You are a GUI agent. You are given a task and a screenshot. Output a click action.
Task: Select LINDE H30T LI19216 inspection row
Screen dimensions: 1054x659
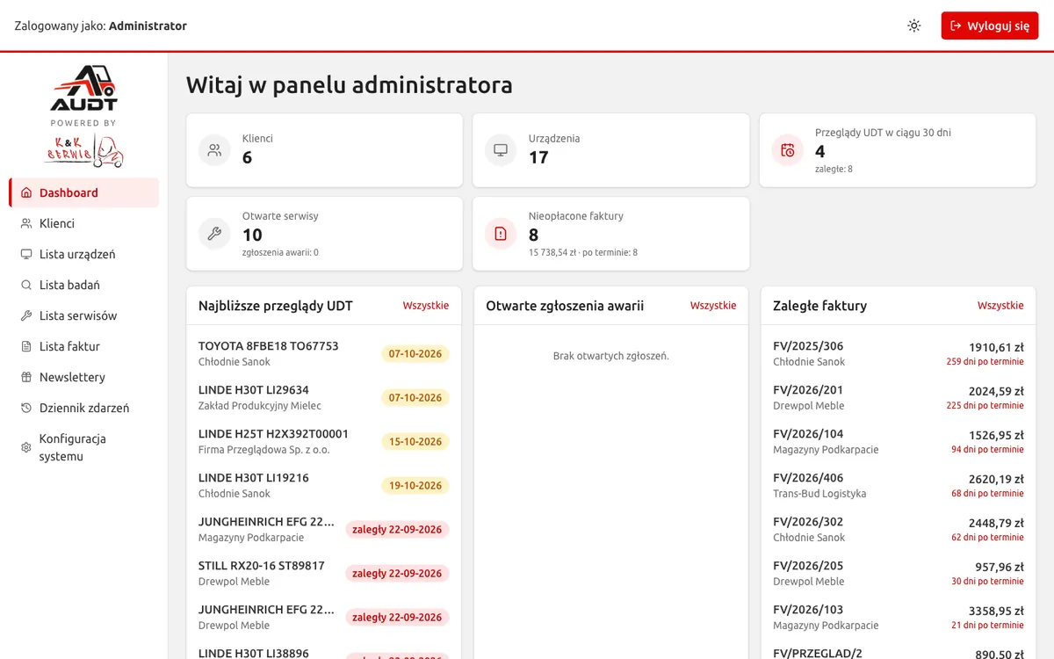(323, 486)
